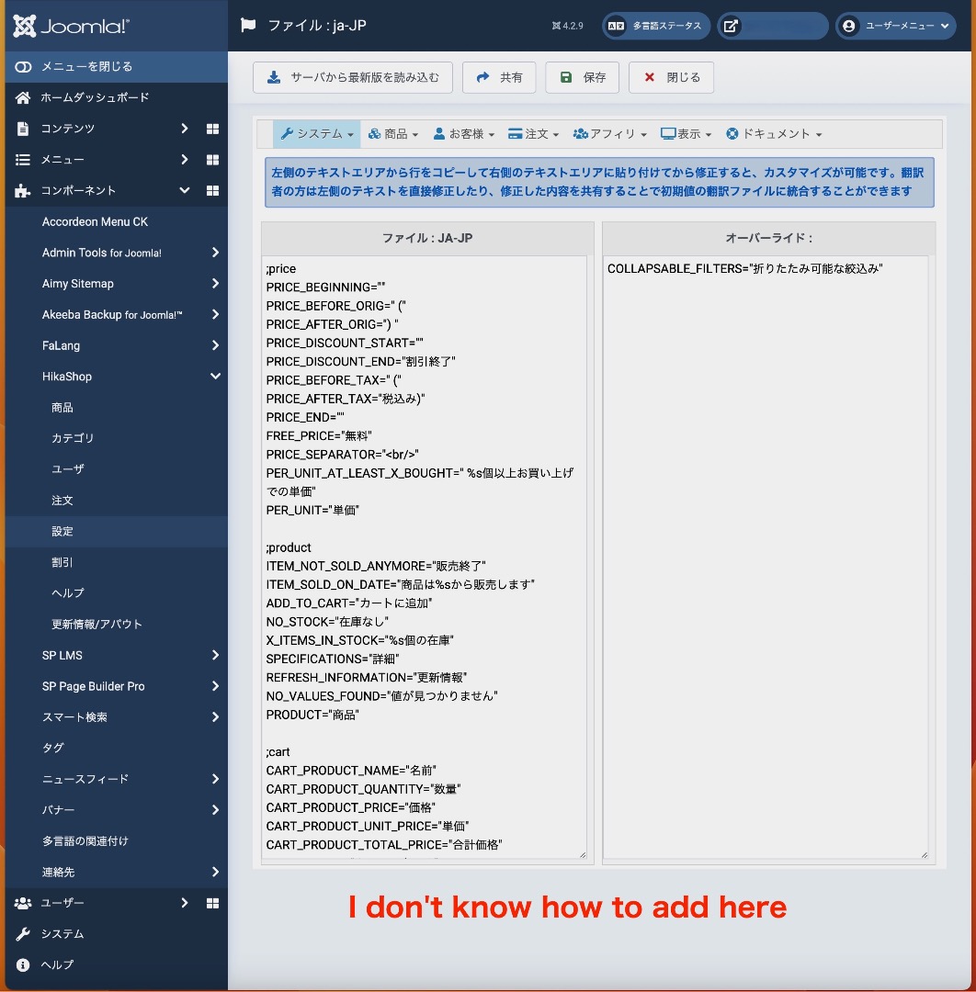Click inside ファイル : JA-JP text area

424,558
